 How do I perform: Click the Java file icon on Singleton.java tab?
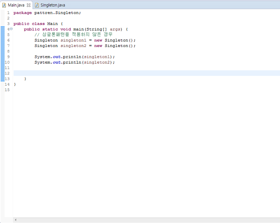[x=37, y=5]
